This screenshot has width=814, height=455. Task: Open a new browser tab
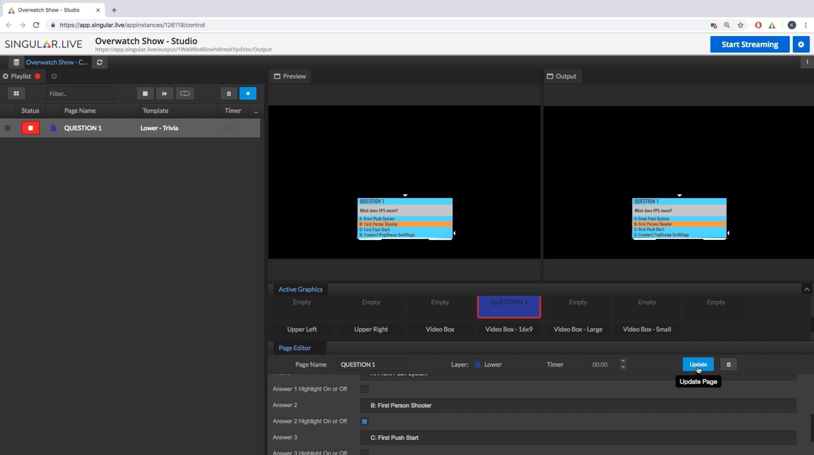tap(114, 10)
